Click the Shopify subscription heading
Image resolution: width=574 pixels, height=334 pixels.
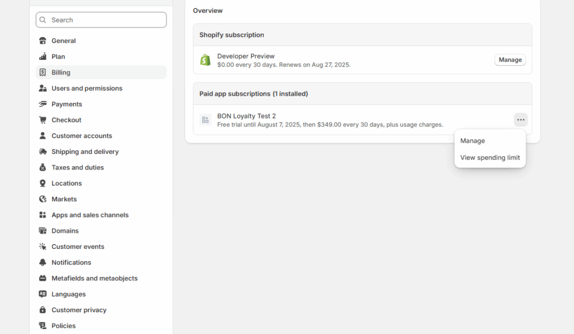click(x=232, y=35)
